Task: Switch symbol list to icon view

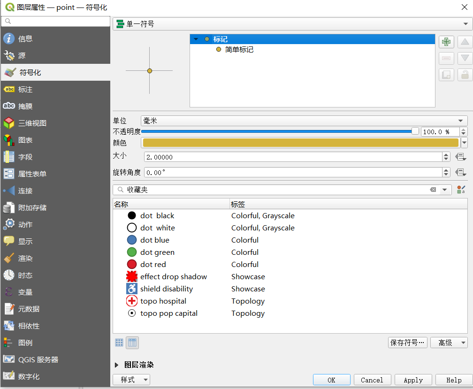Action: [119, 343]
